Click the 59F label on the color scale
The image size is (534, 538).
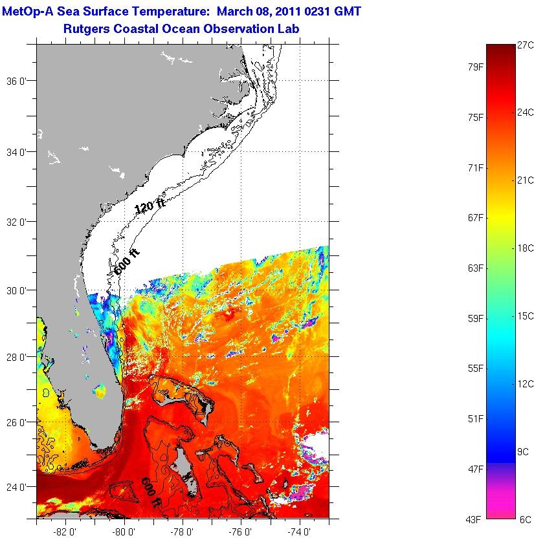(476, 318)
